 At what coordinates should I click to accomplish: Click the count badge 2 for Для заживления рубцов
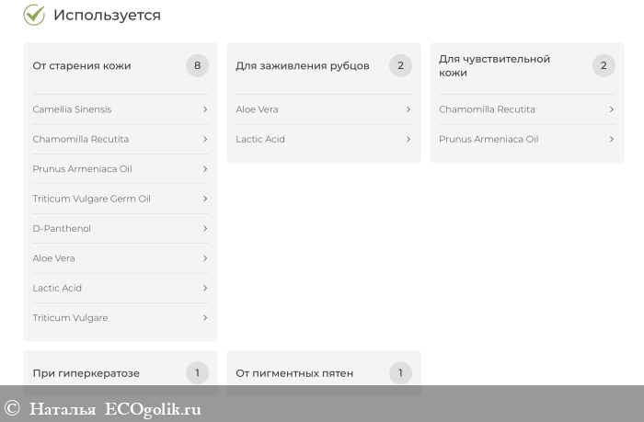[400, 65]
